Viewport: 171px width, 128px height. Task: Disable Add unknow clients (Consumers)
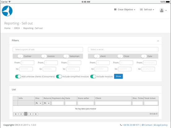18,76
